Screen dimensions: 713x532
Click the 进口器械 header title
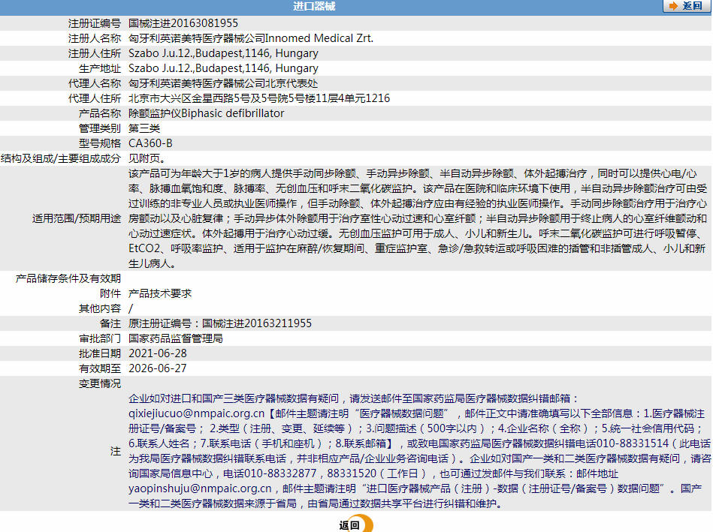[314, 6]
